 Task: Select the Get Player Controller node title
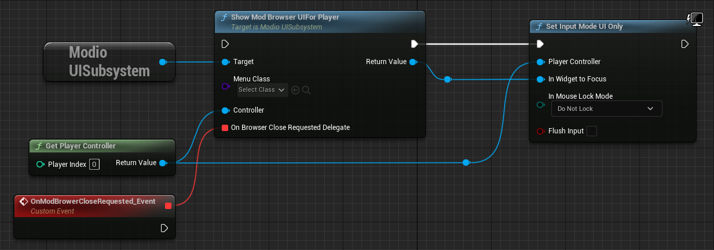pos(80,146)
